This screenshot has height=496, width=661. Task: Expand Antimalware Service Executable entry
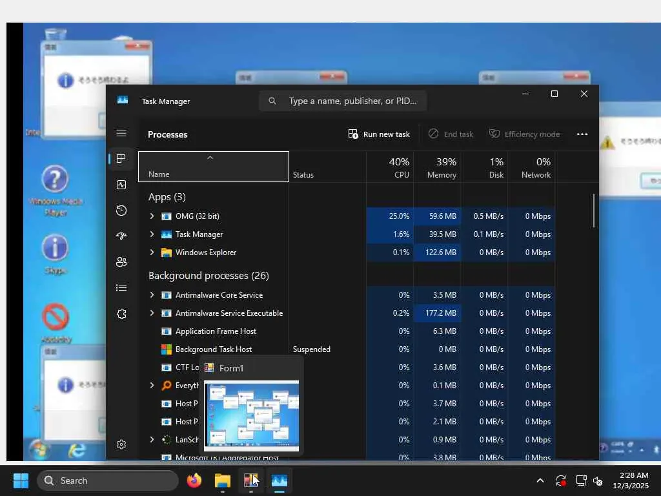tap(152, 313)
